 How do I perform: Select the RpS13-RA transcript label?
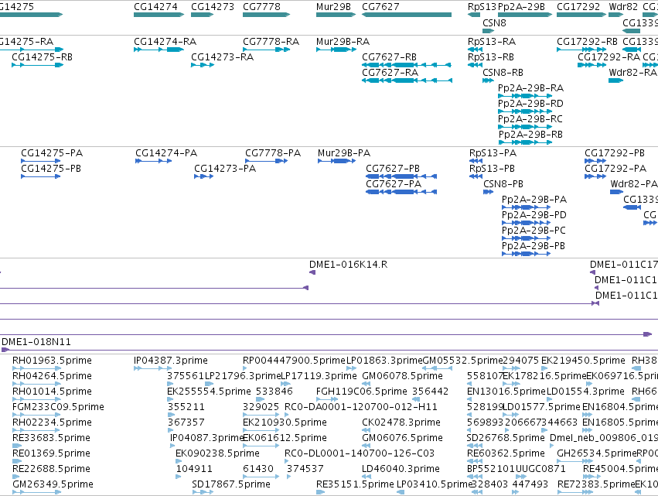click(x=492, y=42)
